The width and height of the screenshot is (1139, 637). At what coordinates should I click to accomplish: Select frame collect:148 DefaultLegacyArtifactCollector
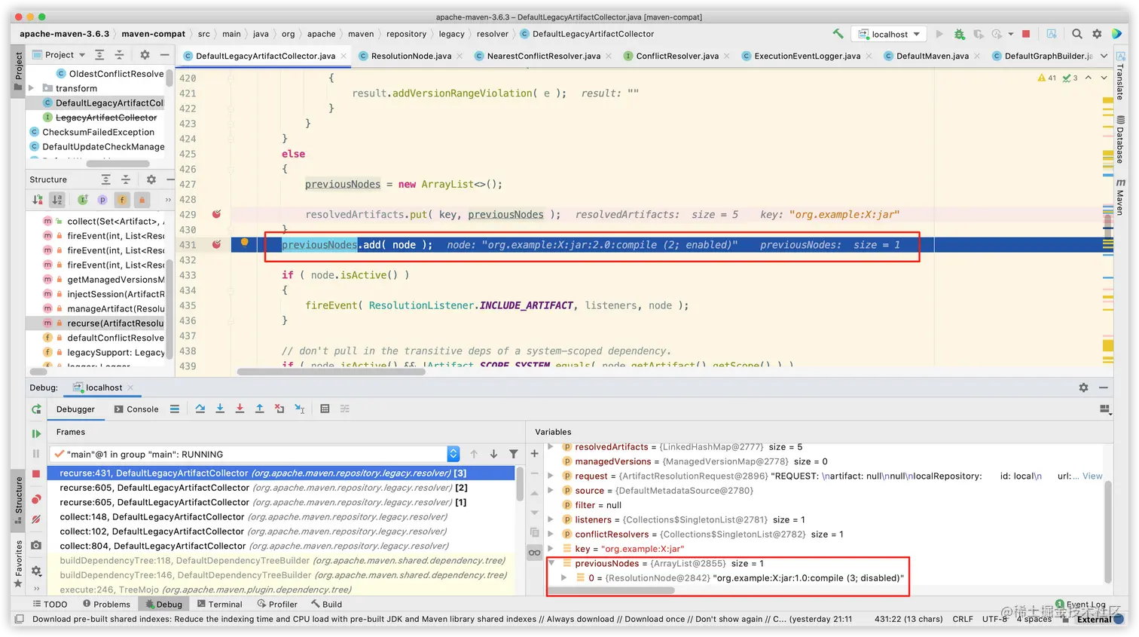click(x=281, y=517)
